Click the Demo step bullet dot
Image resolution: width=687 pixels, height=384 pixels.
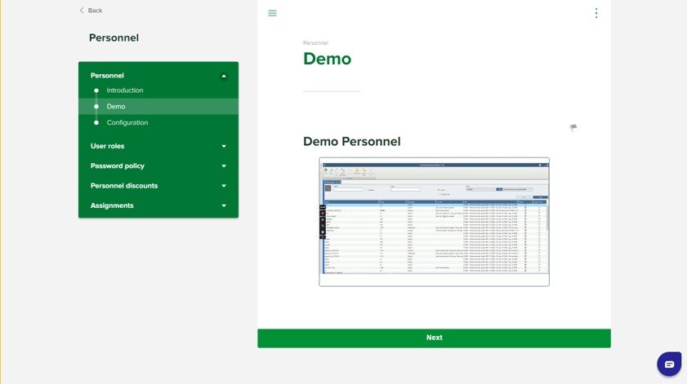(x=96, y=107)
